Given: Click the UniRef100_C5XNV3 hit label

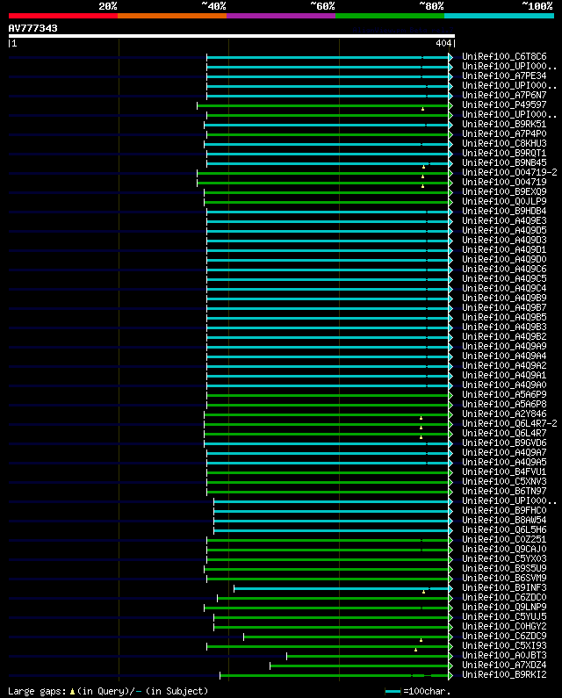Looking at the screenshot, I should click(504, 482).
